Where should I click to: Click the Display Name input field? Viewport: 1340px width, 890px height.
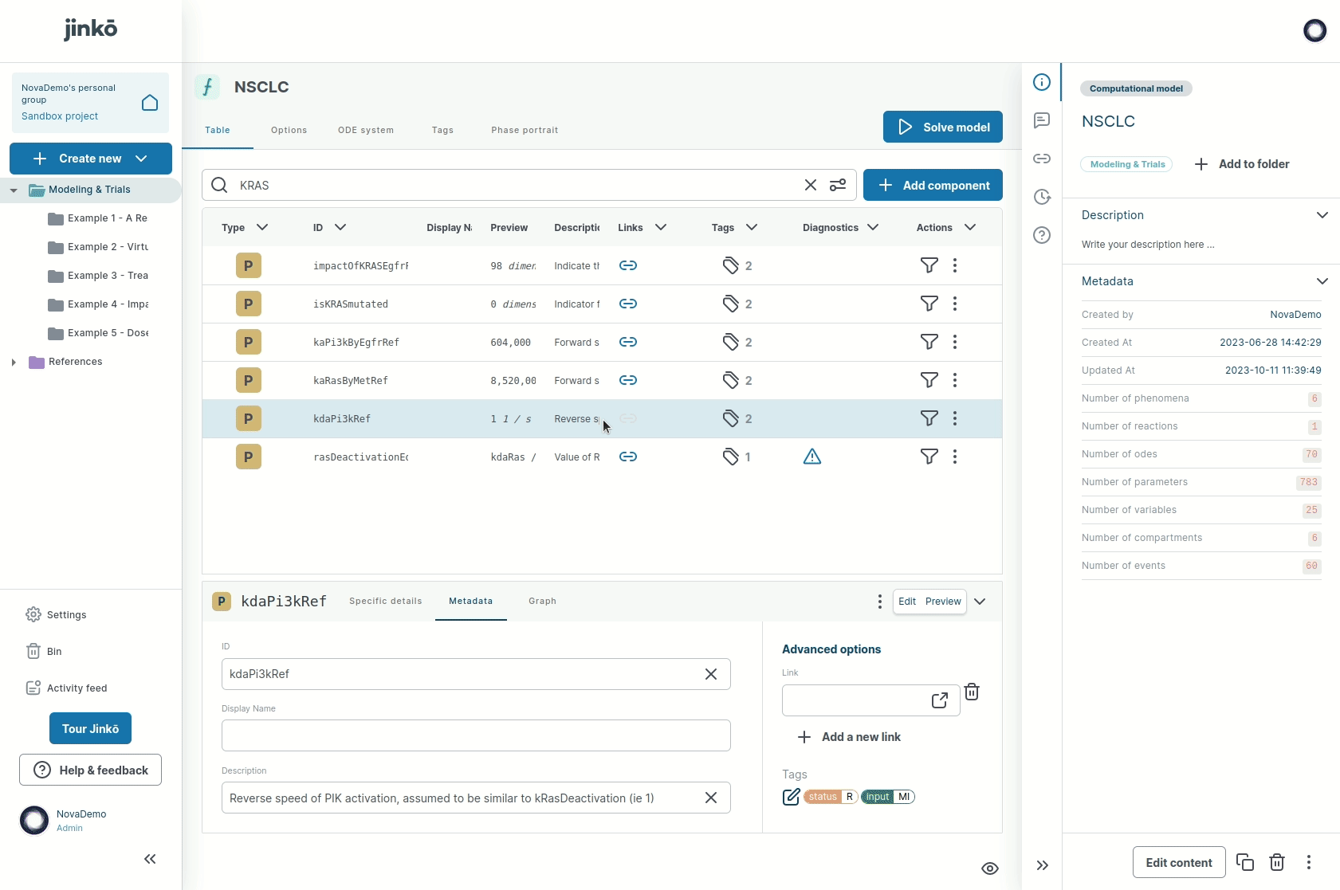[476, 735]
